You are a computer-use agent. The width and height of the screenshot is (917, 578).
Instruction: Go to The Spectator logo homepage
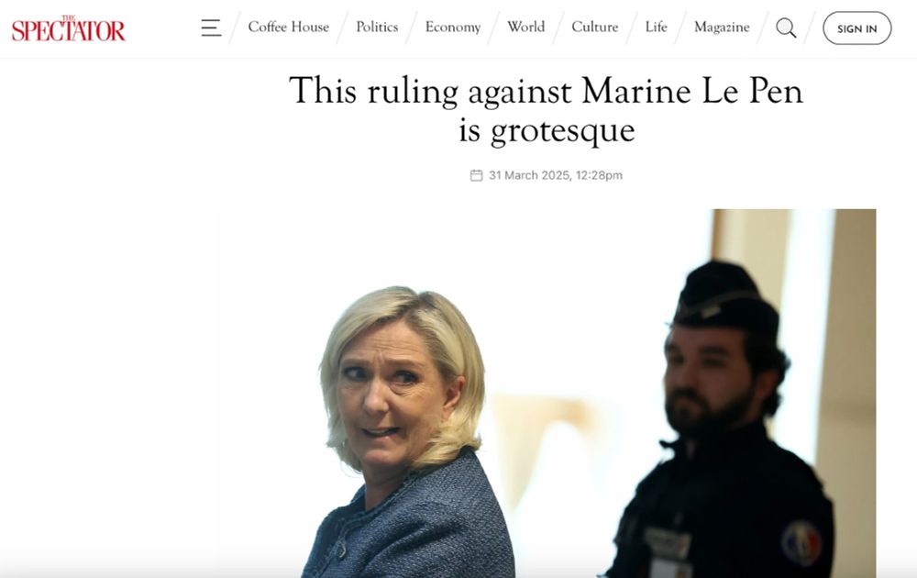(69, 28)
